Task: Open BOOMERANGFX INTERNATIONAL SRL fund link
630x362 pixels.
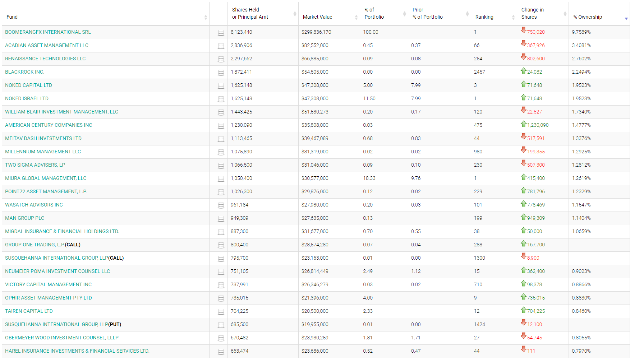Action: click(x=48, y=32)
